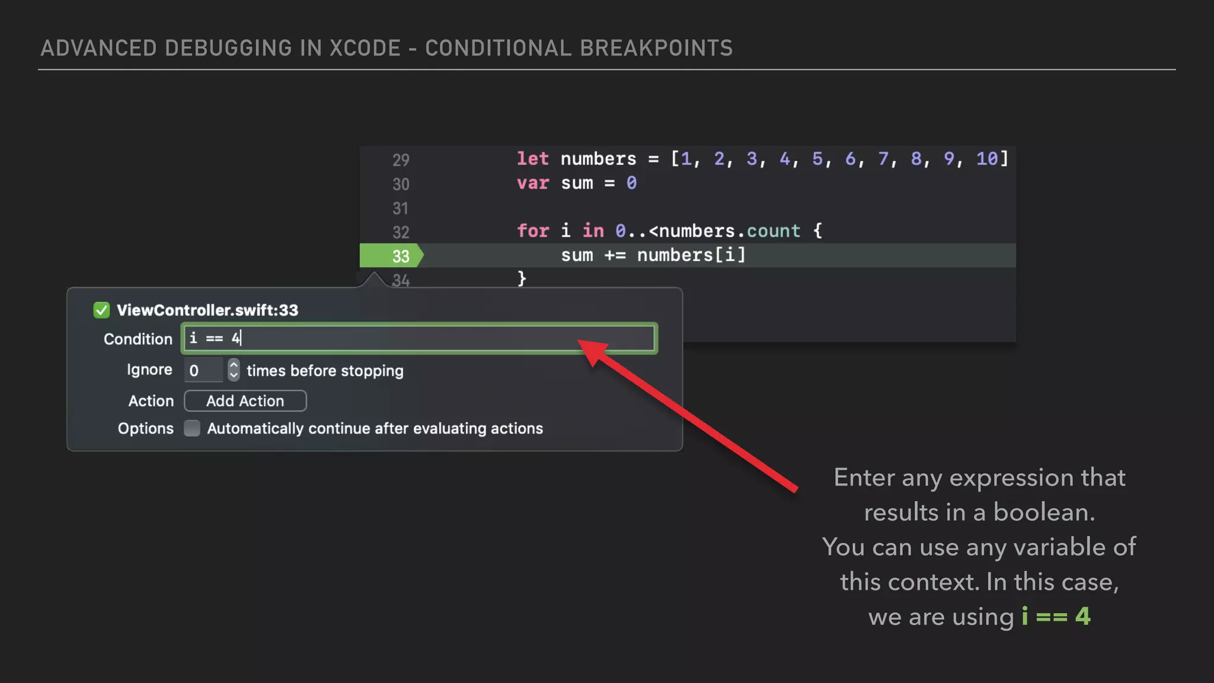The width and height of the screenshot is (1214, 683).
Task: Click the Ignore count field showing 0
Action: [x=203, y=371]
